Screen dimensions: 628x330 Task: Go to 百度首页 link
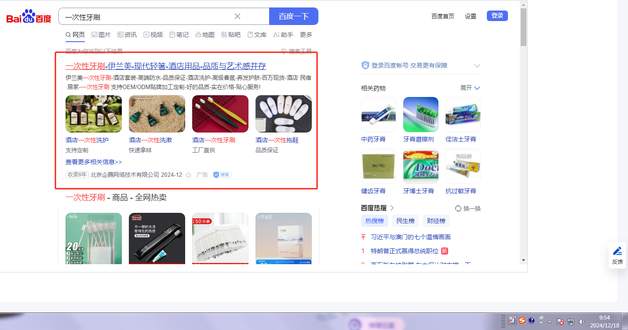(x=443, y=16)
